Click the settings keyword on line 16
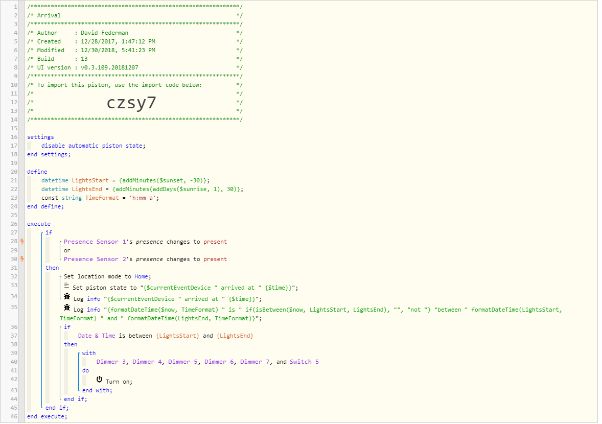Screen dimensions: 602x424 [x=40, y=137]
